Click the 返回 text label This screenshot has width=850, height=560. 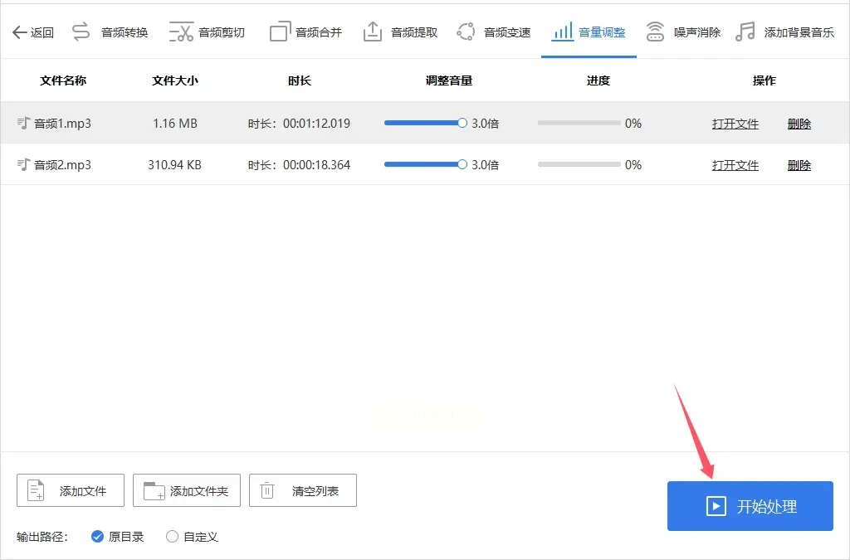click(42, 32)
